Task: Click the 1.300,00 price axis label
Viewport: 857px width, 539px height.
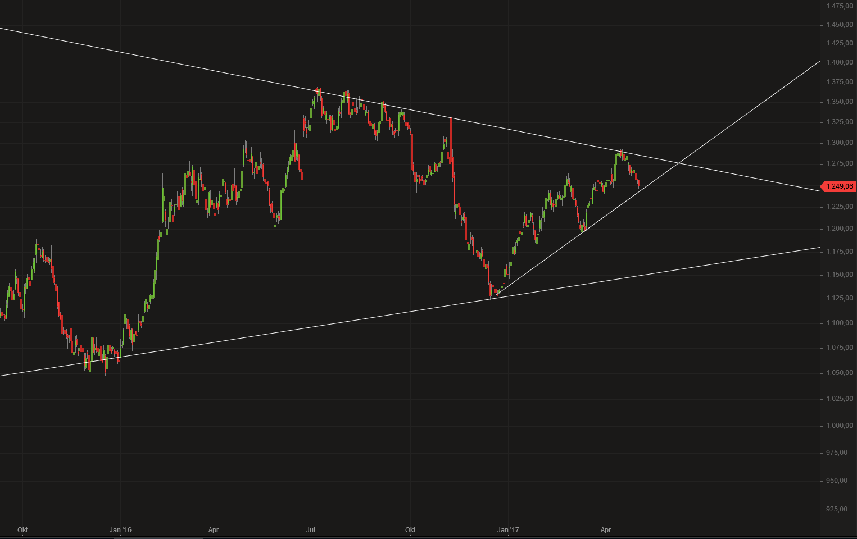Action: click(x=840, y=143)
